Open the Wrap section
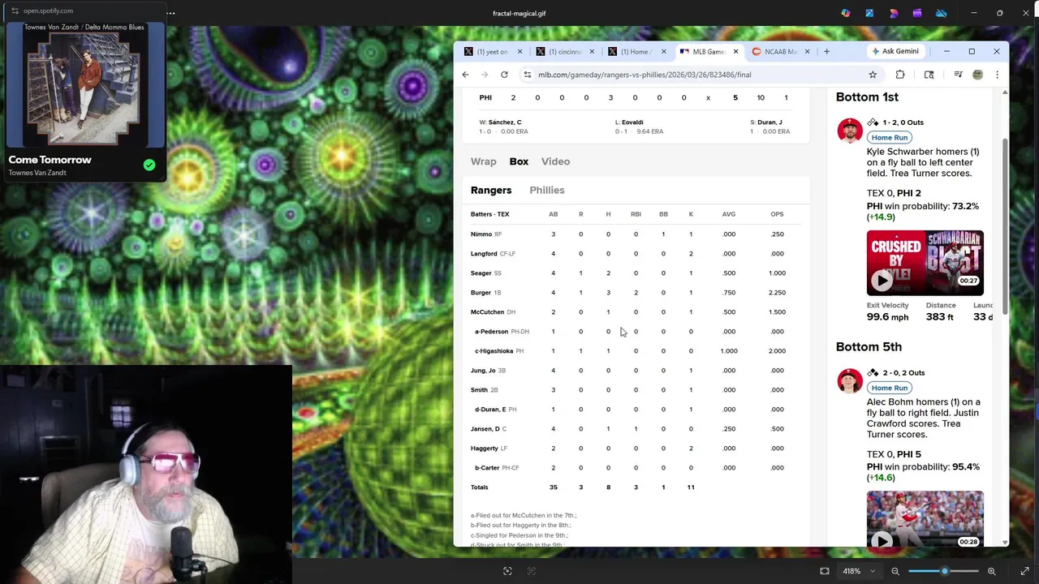1039x584 pixels. tap(483, 161)
